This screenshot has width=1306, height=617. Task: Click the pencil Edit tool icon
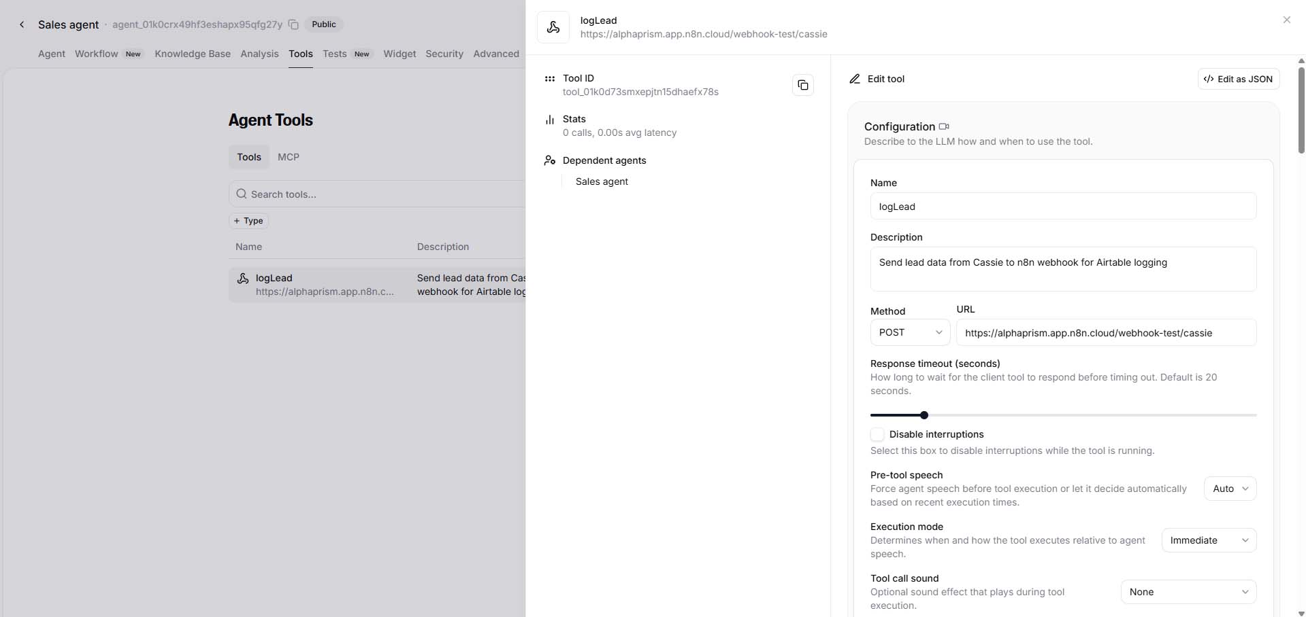point(855,79)
